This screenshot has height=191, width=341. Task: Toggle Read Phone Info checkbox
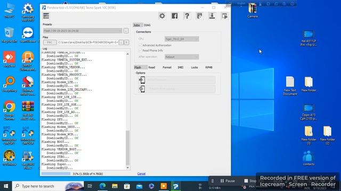click(140, 50)
